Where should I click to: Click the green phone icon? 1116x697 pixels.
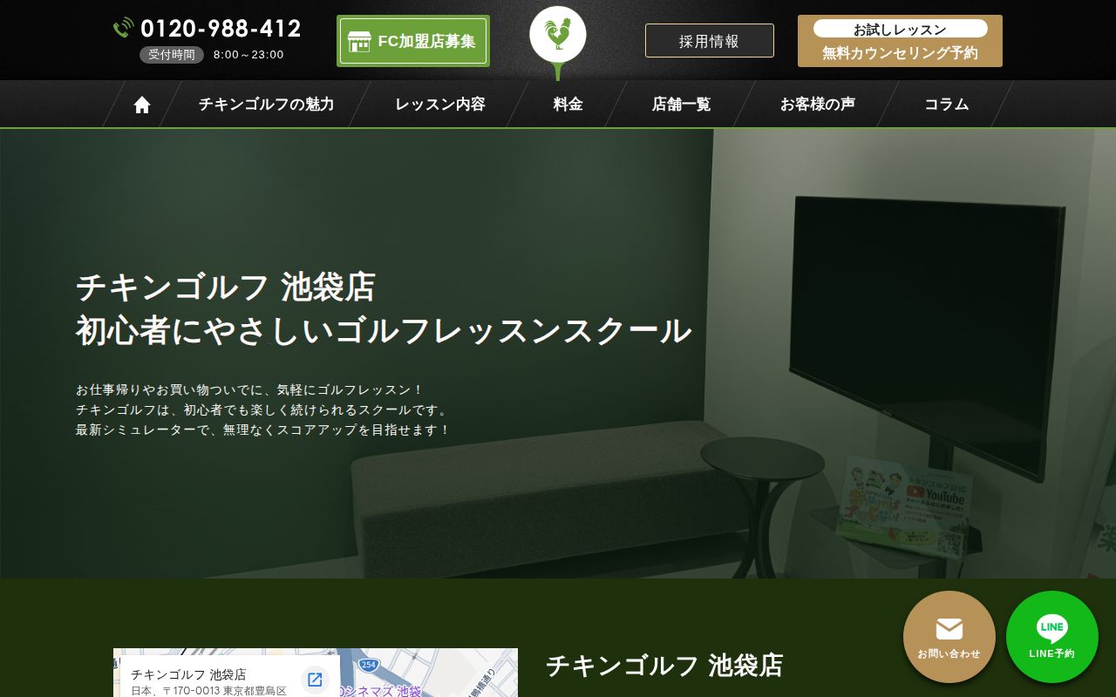tap(123, 28)
